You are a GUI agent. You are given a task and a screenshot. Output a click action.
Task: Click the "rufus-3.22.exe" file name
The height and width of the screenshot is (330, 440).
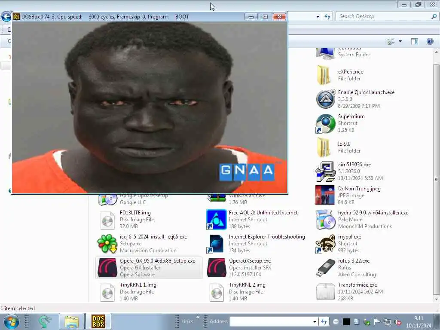(354, 261)
